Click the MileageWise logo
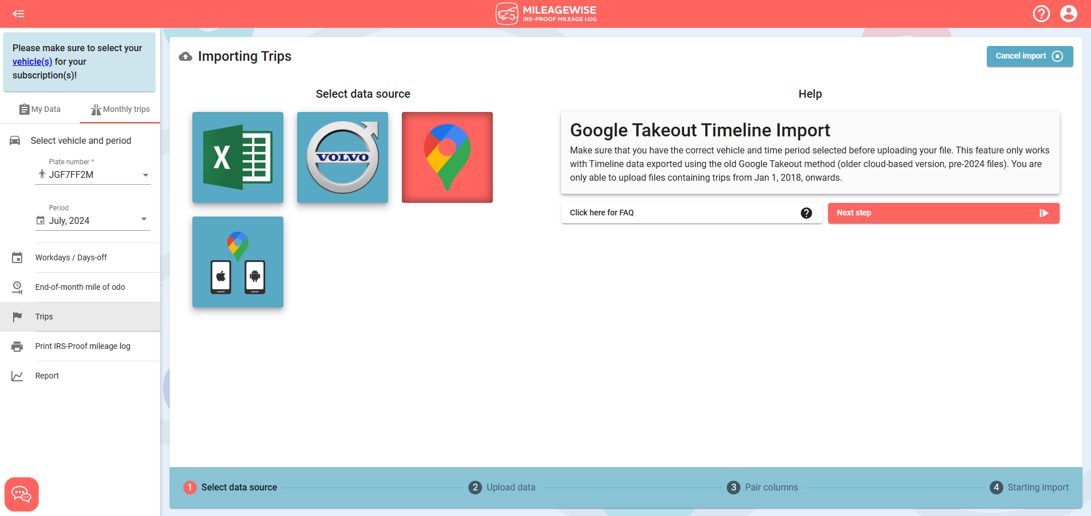This screenshot has height=516, width=1091. click(x=546, y=14)
